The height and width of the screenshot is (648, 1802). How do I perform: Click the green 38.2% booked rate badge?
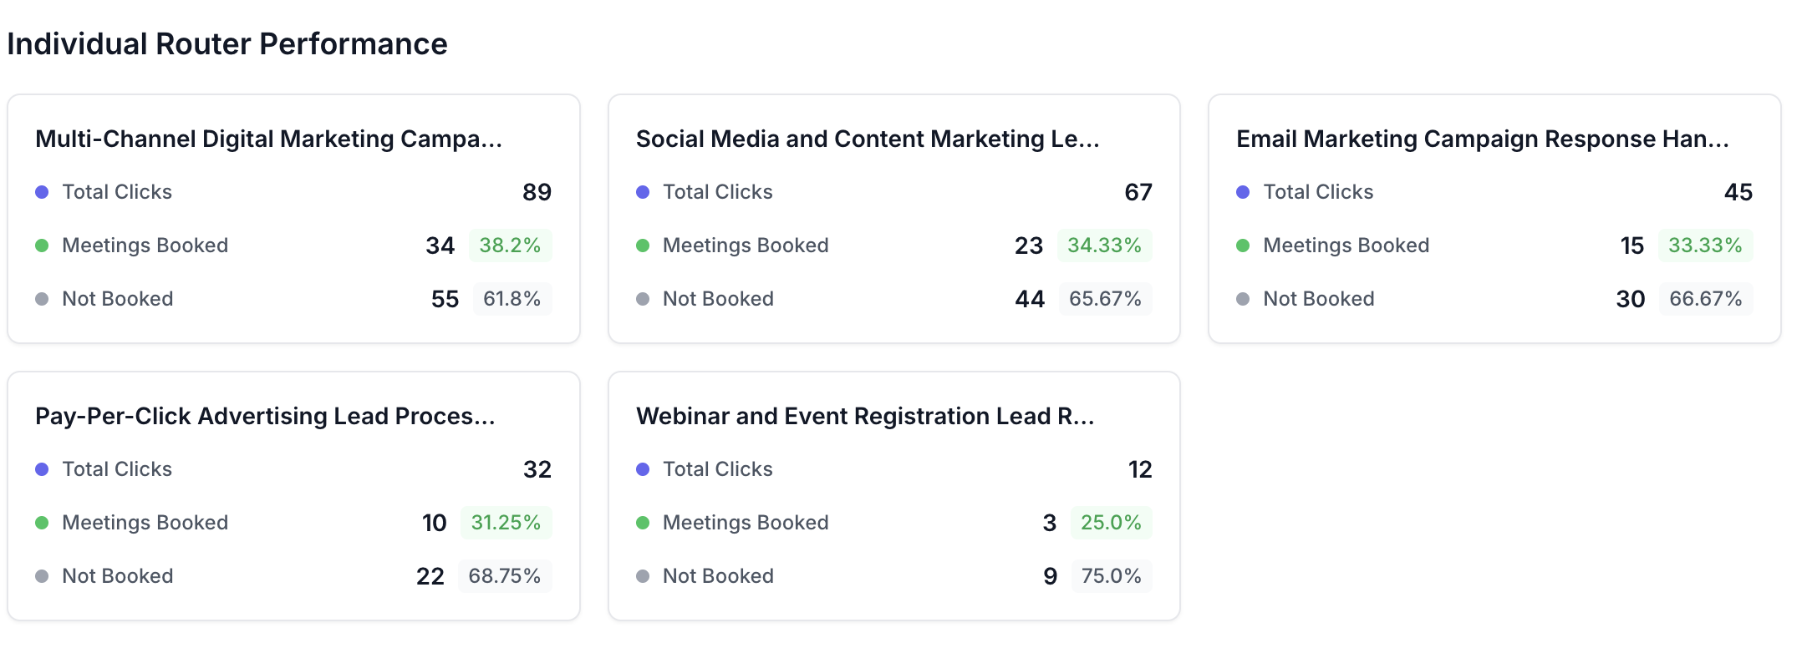point(510,246)
